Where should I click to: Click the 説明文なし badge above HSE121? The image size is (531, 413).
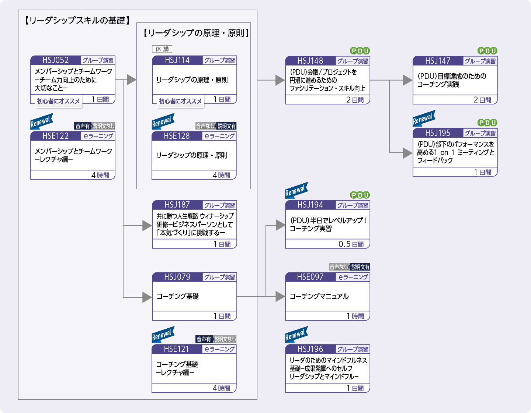coord(225,339)
